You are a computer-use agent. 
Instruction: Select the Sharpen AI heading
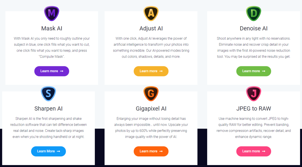[x=48, y=109]
